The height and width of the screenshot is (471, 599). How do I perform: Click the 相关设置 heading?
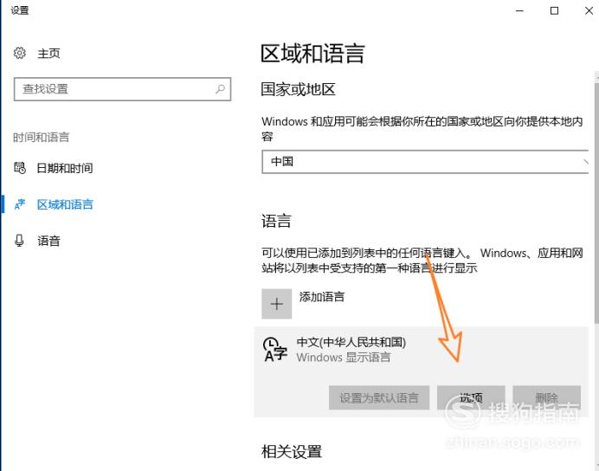click(292, 451)
